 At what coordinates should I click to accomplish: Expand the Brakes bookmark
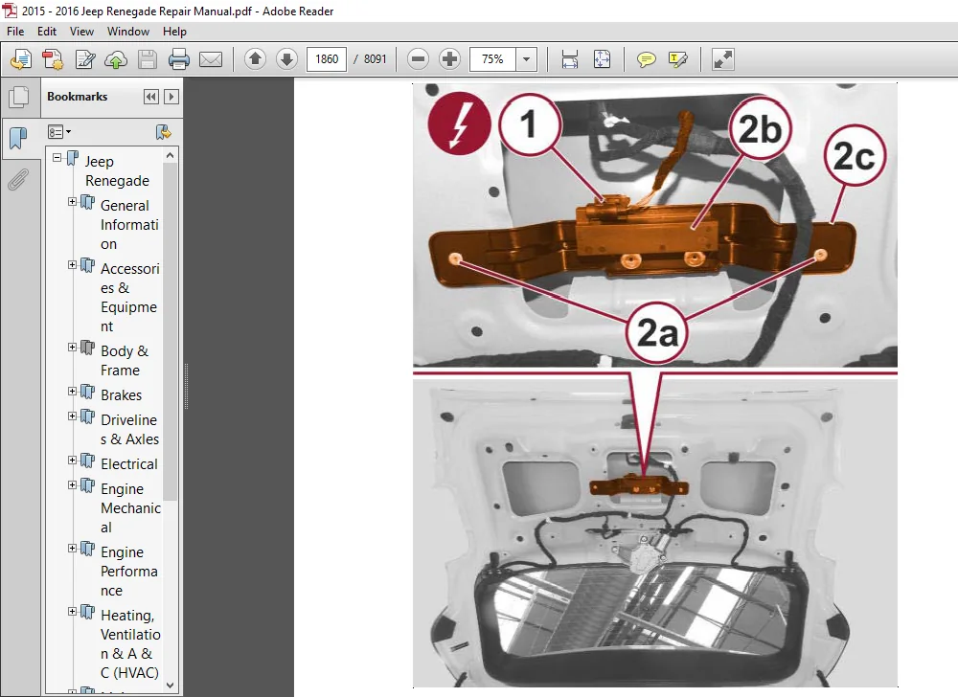[72, 392]
